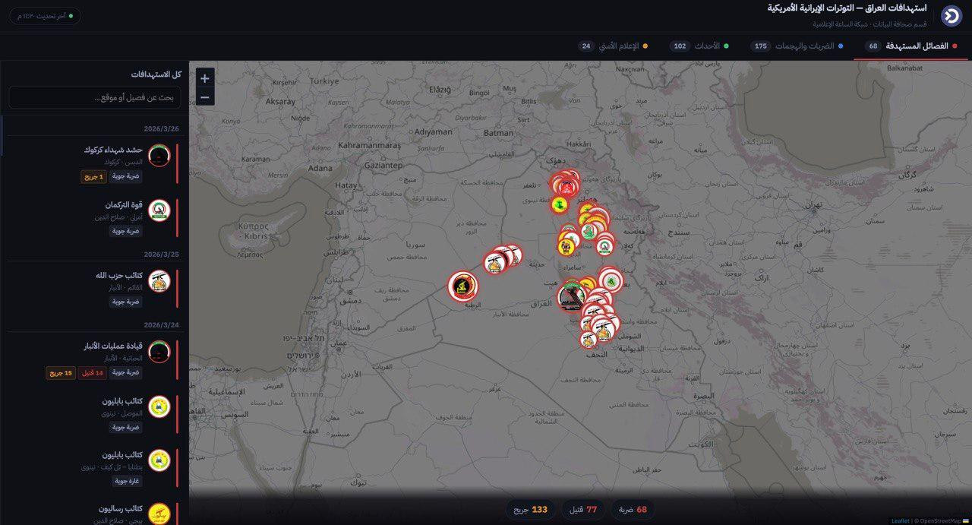This screenshot has height=525, width=972.
Task: Click the search field for faction or location
Action: (95, 97)
